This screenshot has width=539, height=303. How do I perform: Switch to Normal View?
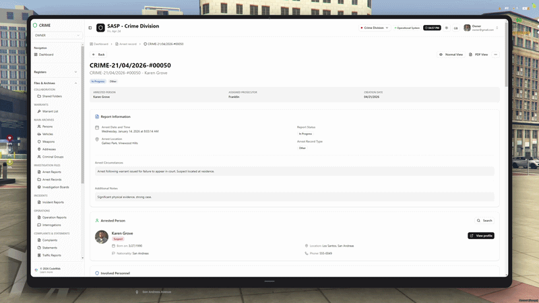coord(451,55)
